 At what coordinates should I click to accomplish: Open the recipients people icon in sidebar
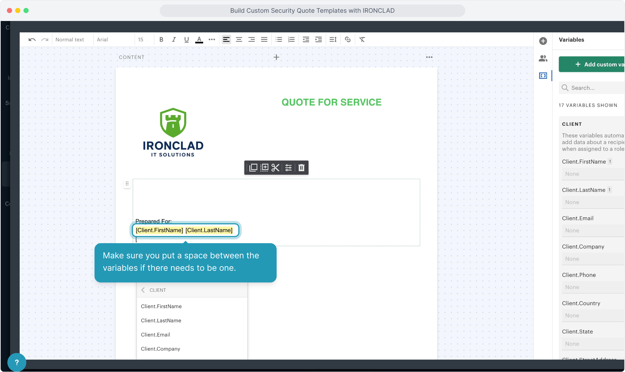pyautogui.click(x=543, y=59)
